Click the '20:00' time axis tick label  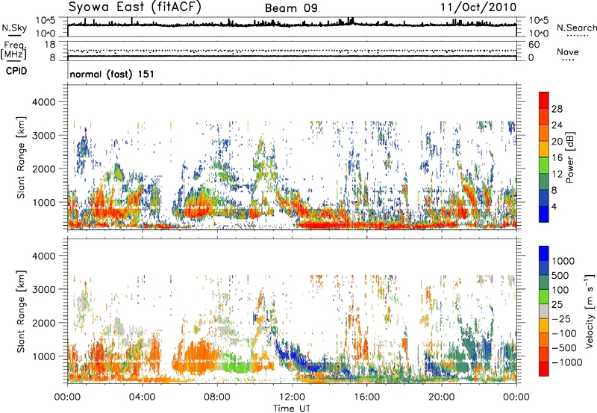441,397
